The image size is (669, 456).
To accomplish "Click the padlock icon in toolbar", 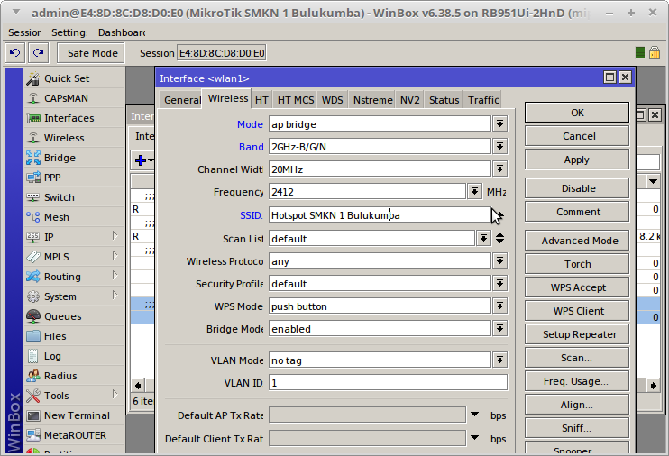I will click(x=654, y=52).
